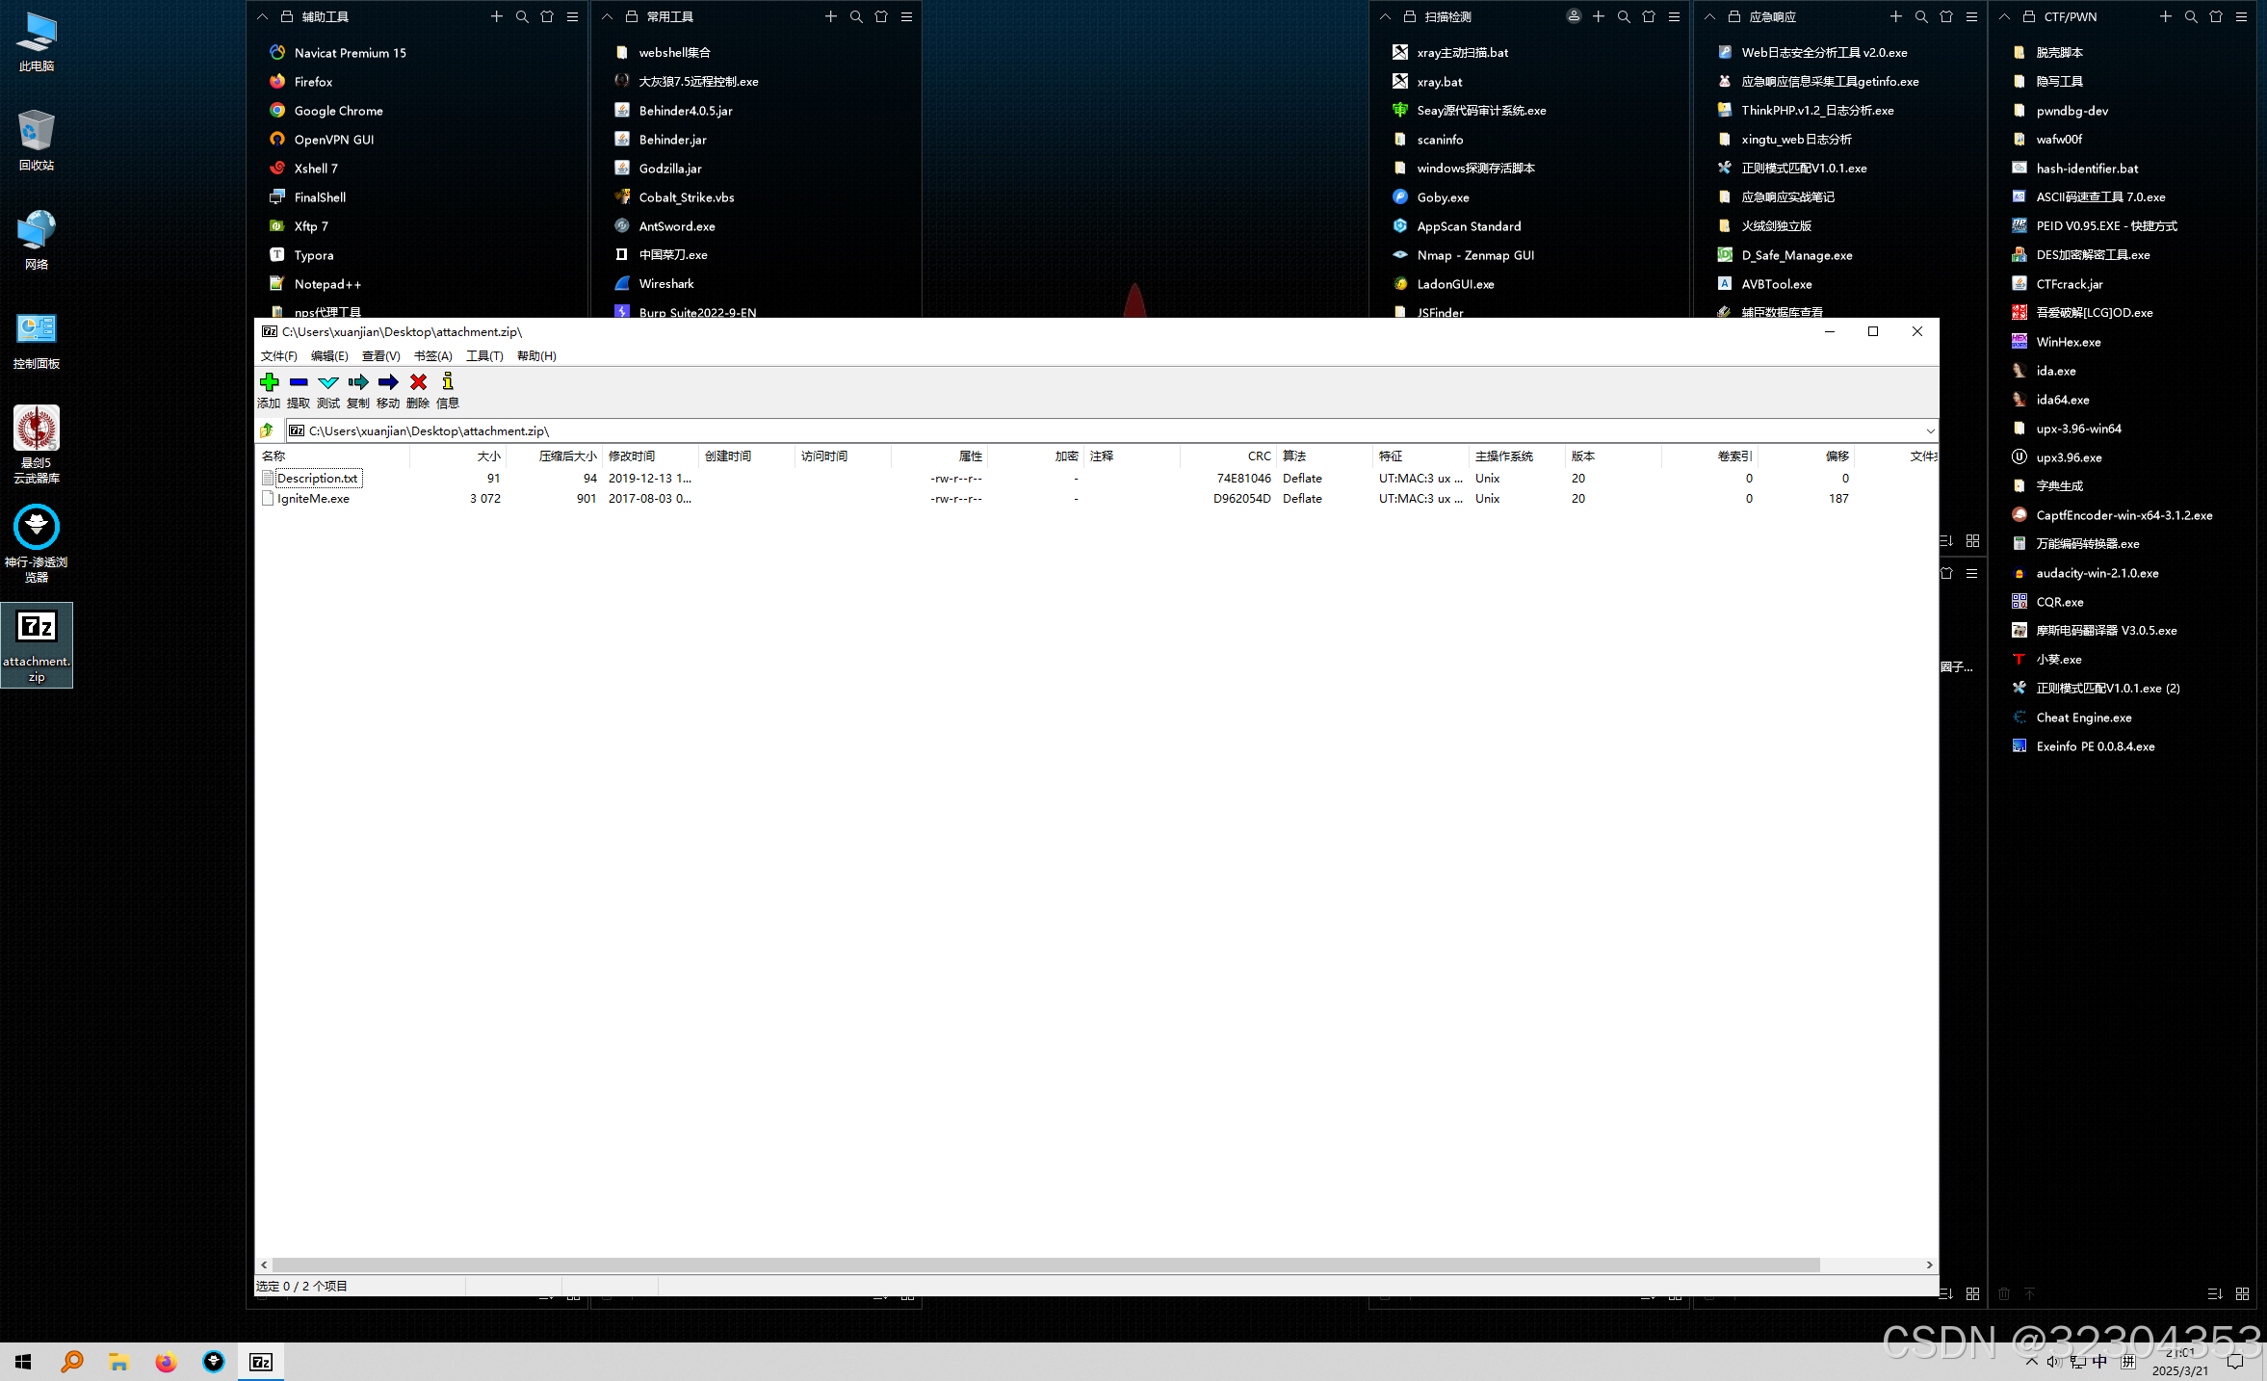The height and width of the screenshot is (1381, 2267).
Task: Collapse the CTF/PWN panel chevron
Action: point(2004,16)
